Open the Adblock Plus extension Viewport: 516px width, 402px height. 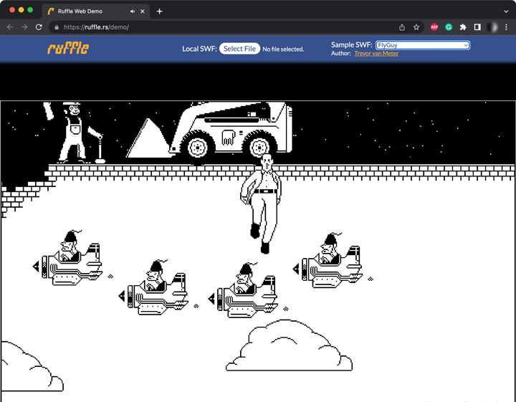click(x=434, y=27)
